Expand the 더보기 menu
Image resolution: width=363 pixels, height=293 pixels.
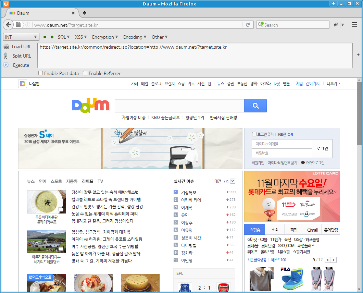(x=333, y=84)
